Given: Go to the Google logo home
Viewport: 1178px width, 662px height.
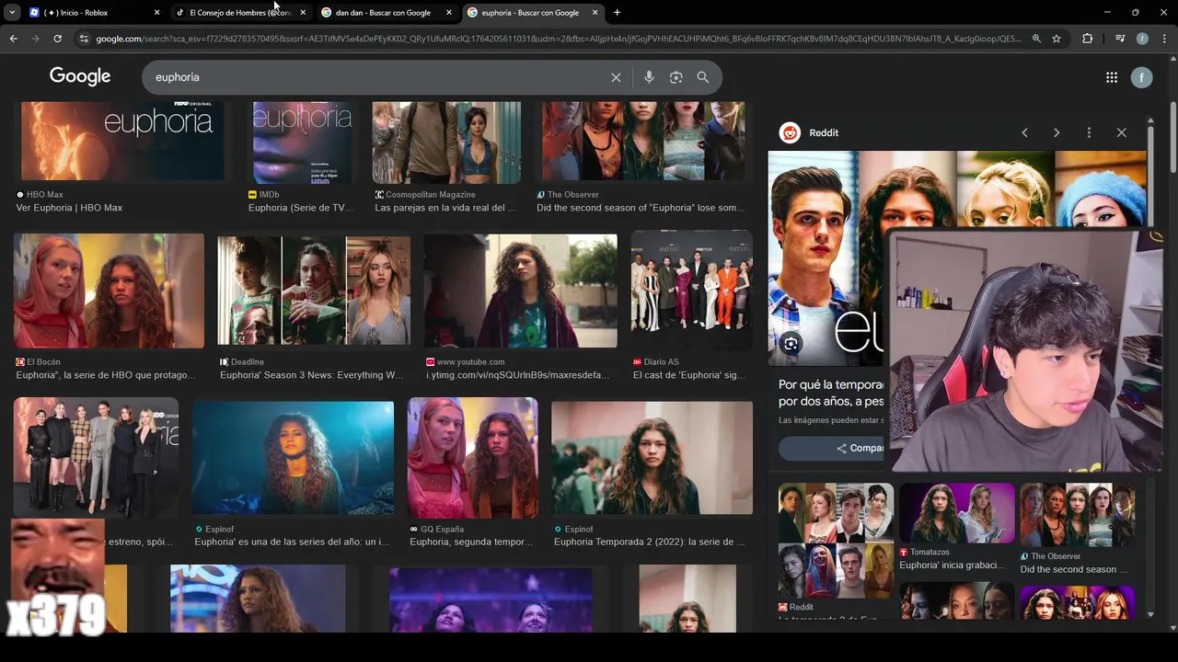Looking at the screenshot, I should click(x=80, y=76).
